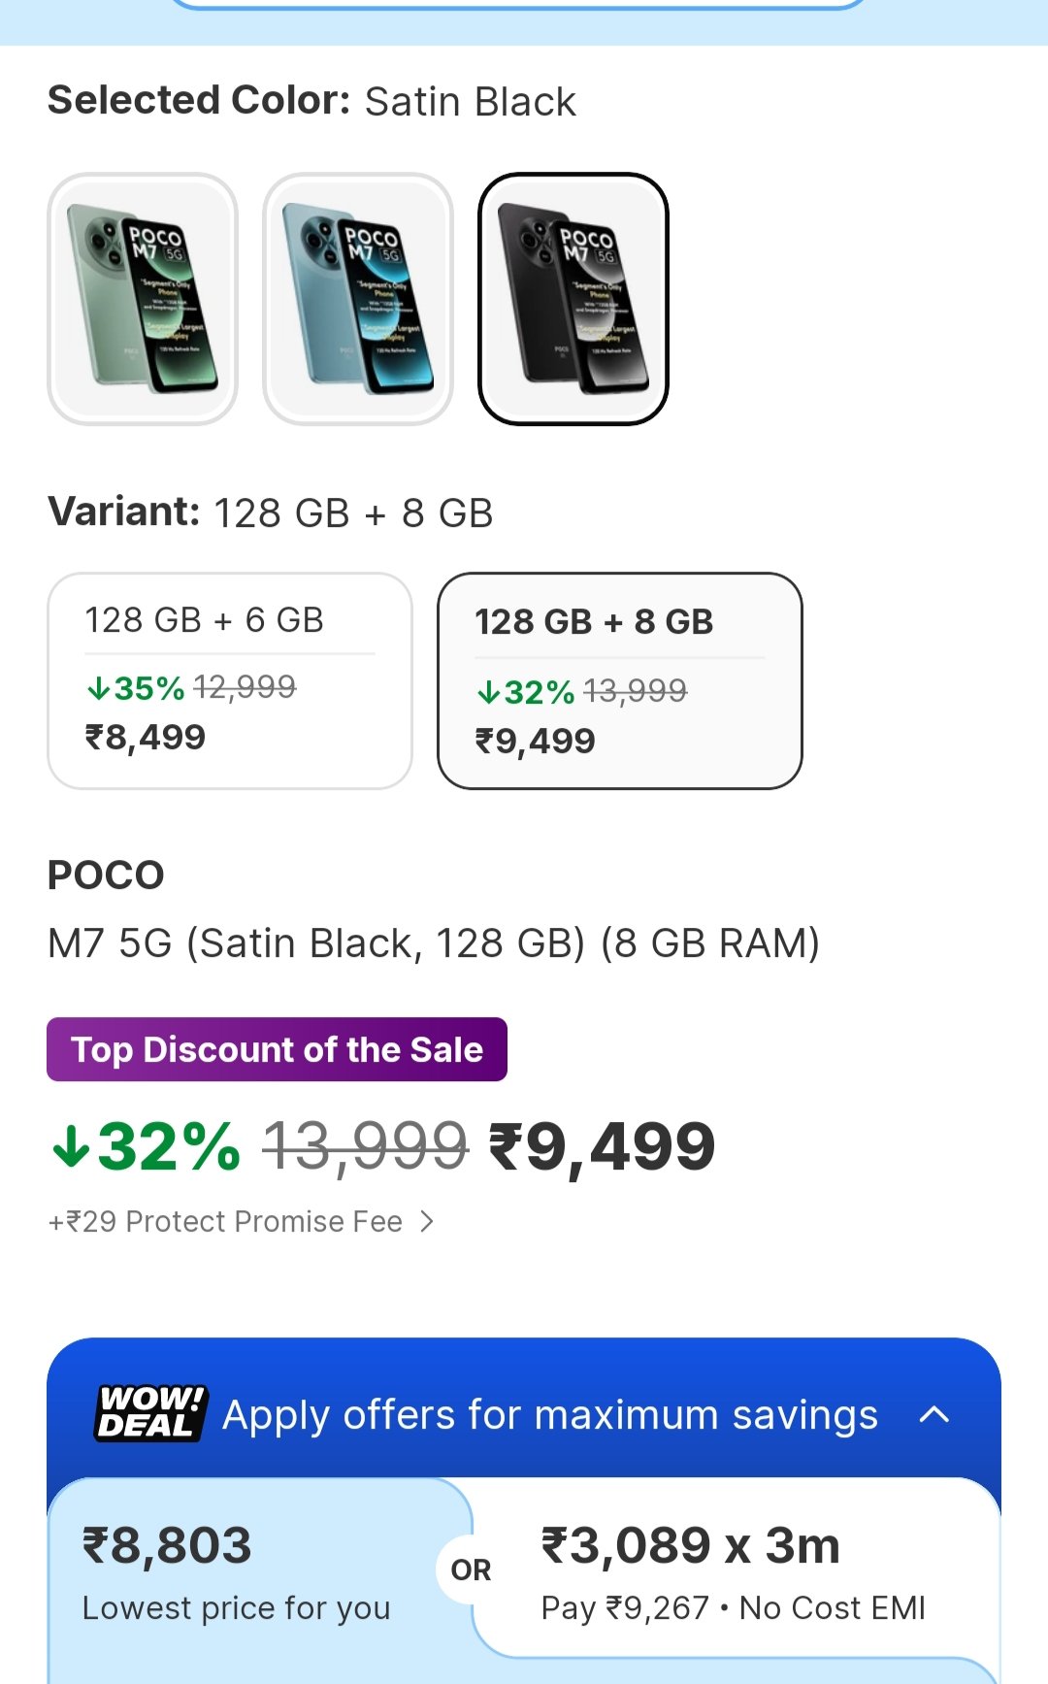Tap the OR divider badge between price options
The image size is (1048, 1684).
[471, 1569]
